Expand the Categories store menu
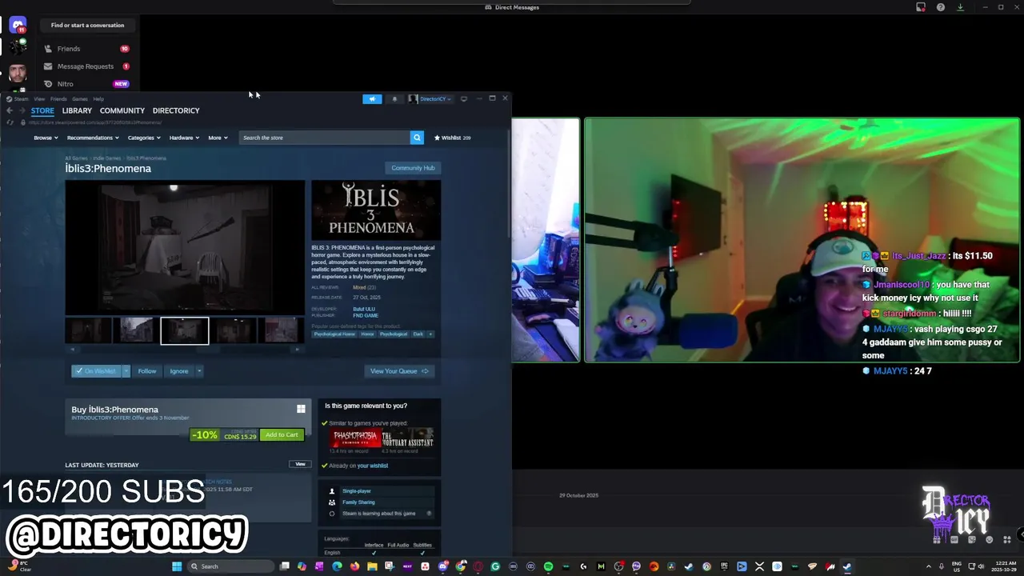This screenshot has height=576, width=1024. click(144, 138)
